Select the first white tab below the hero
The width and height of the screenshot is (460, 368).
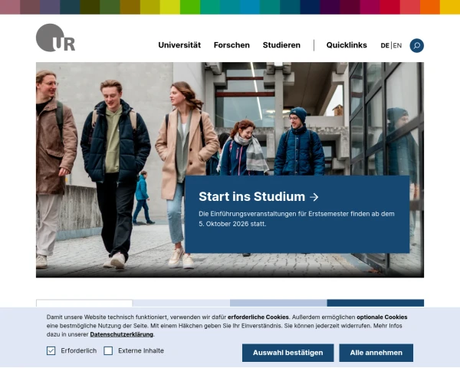84,303
